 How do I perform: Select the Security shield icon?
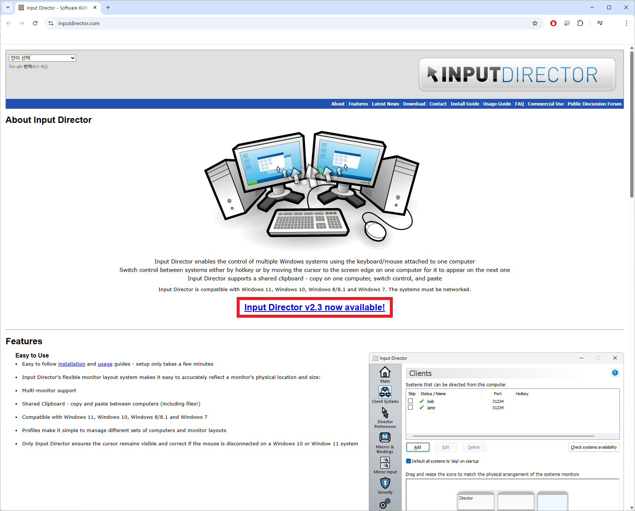click(x=385, y=486)
